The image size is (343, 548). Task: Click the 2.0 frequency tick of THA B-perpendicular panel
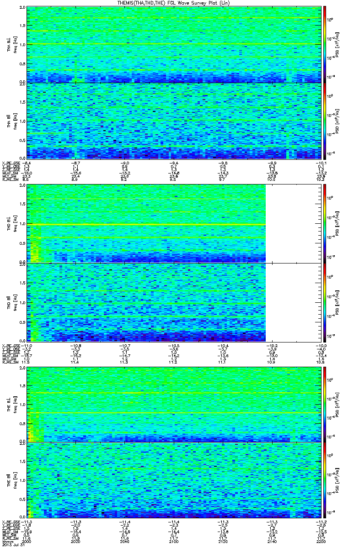pyautogui.click(x=23, y=8)
